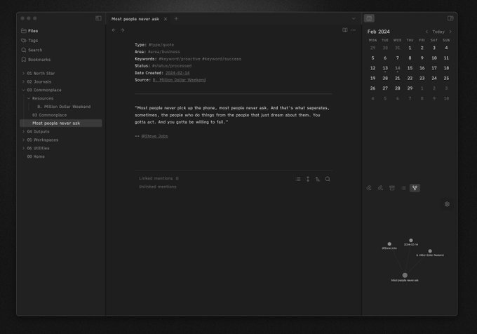Toggle the right sidebar panel icon
477x334 pixels.
pos(450,18)
